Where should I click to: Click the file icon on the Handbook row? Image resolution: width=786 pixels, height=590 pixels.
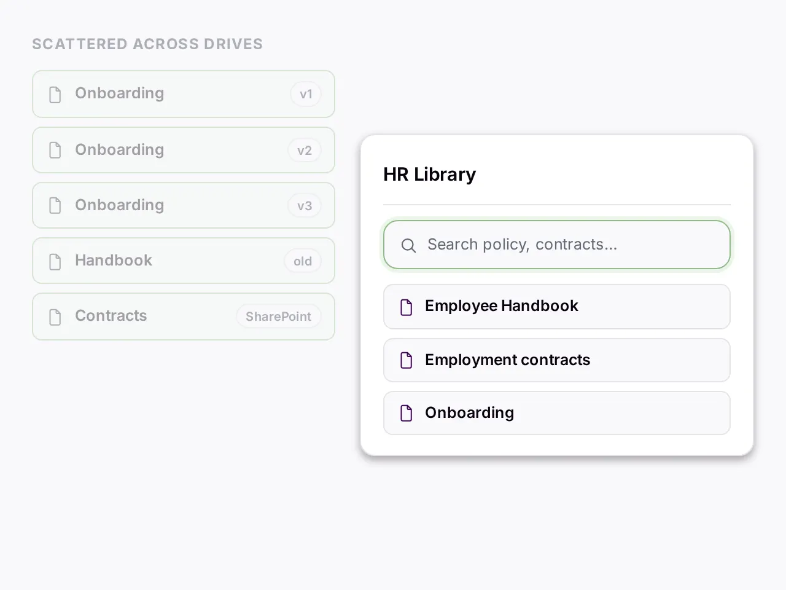click(x=55, y=262)
